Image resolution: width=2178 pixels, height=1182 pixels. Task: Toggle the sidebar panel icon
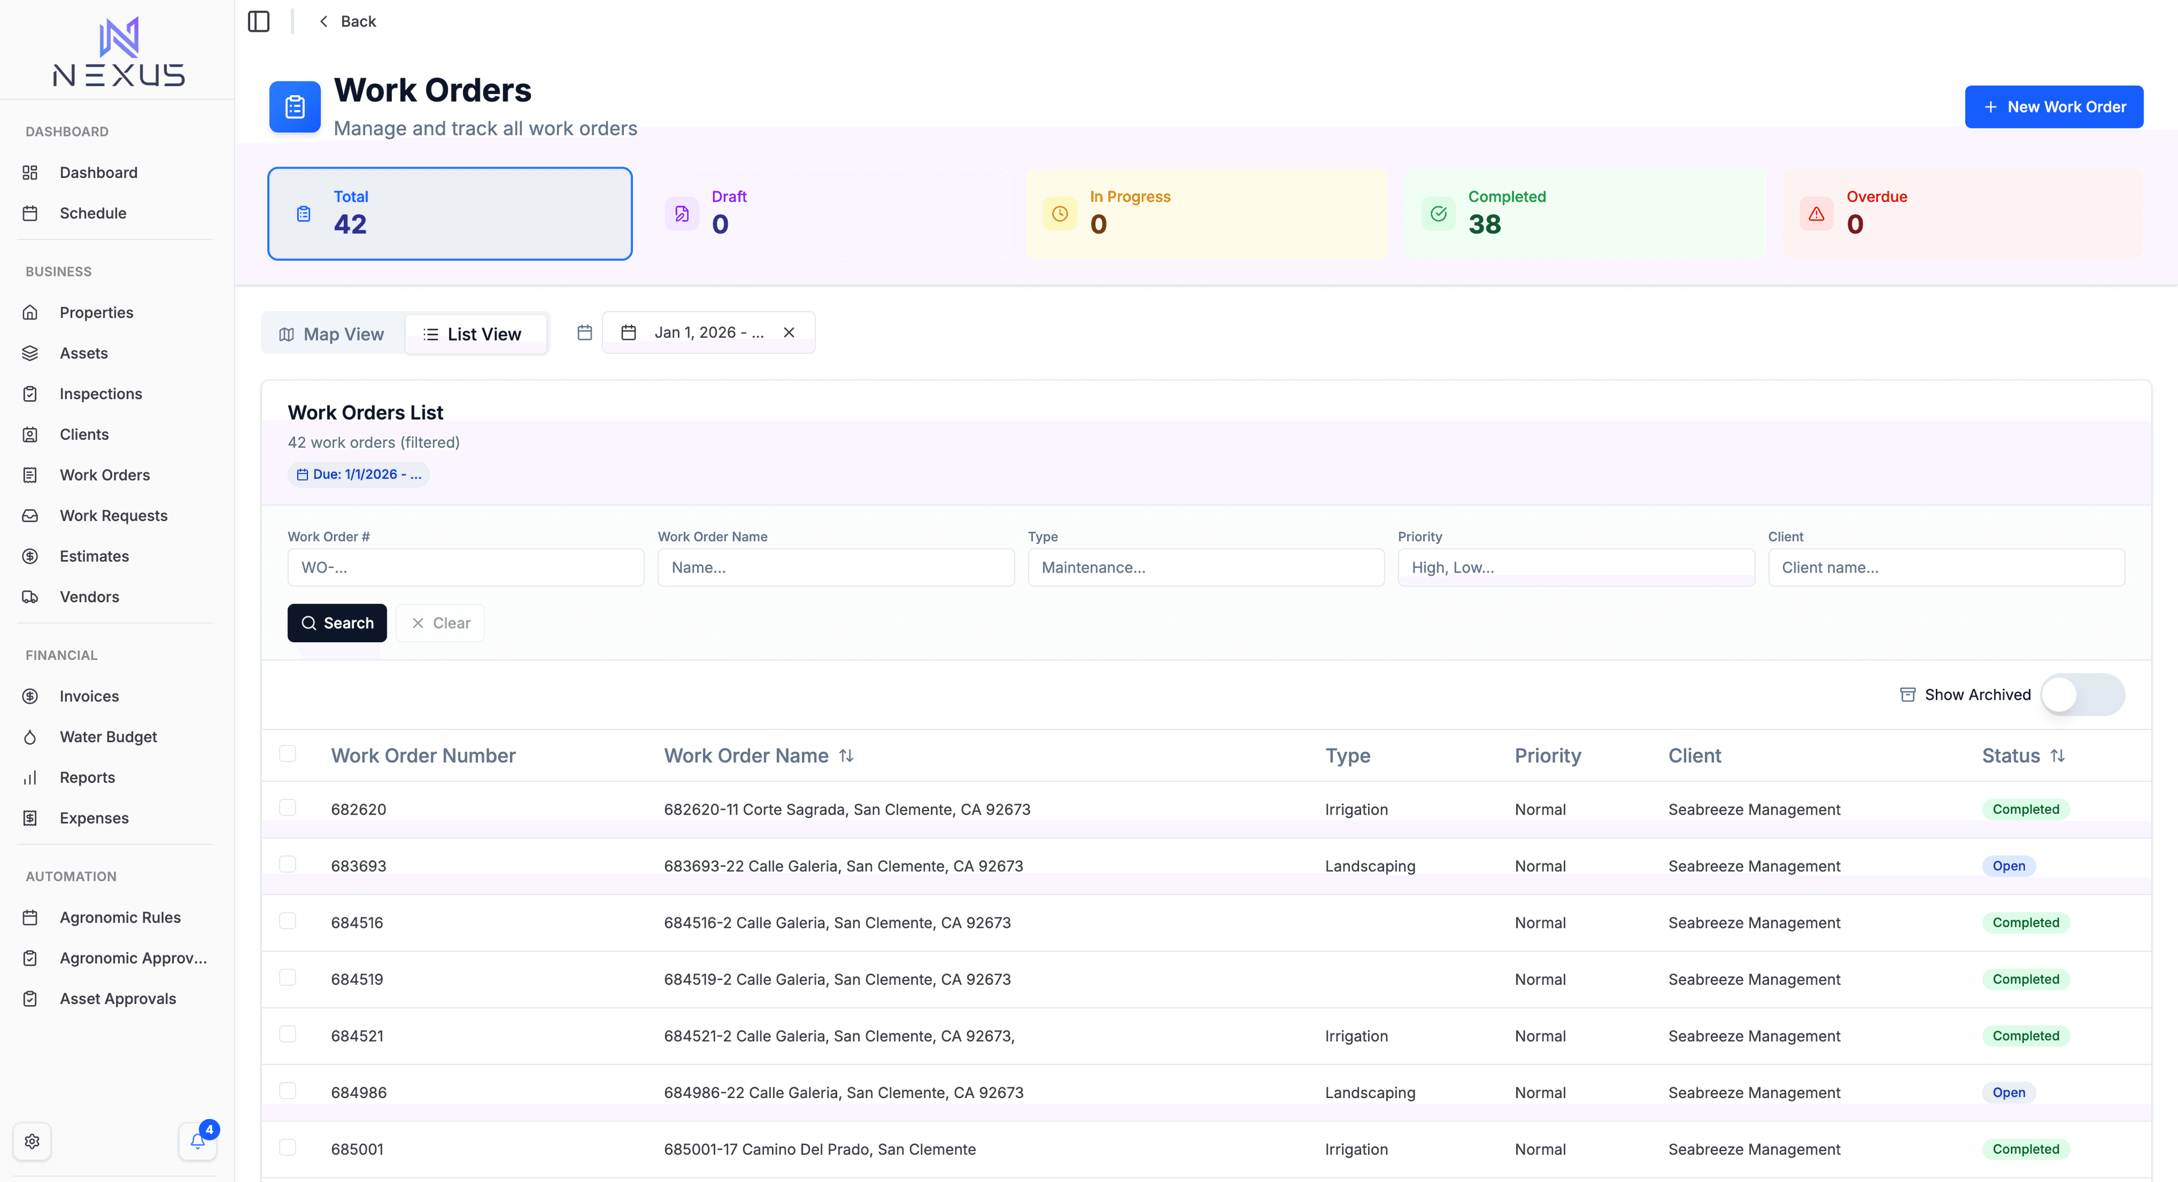point(259,21)
